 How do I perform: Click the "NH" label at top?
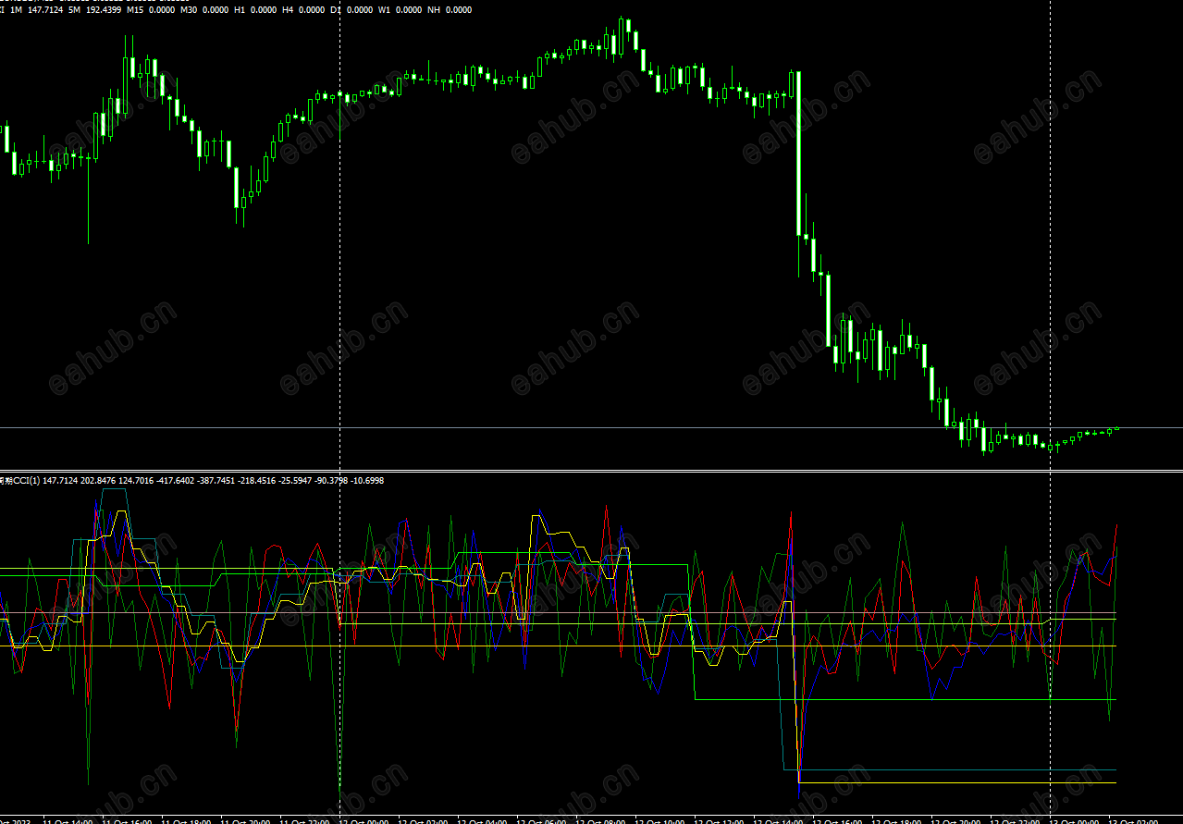(x=434, y=10)
